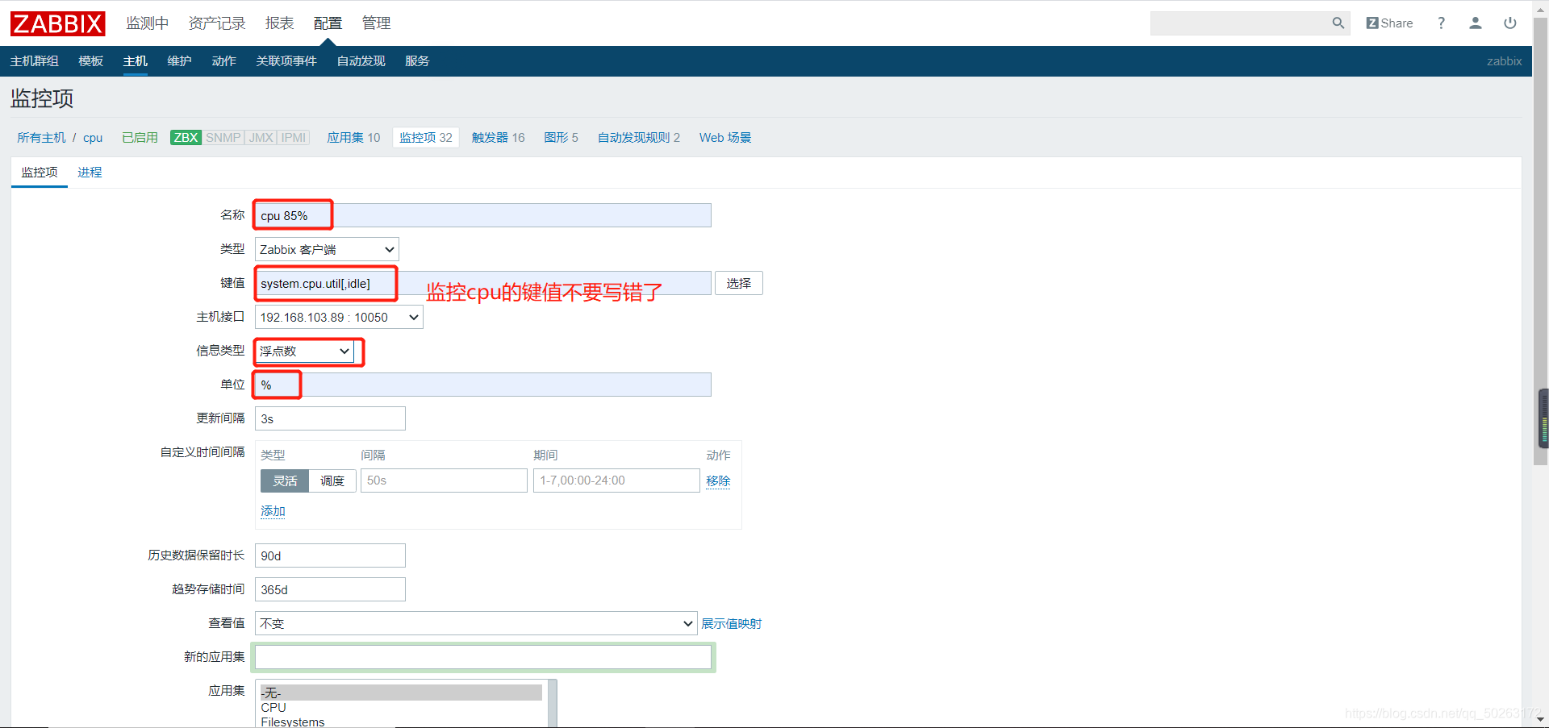Focus the 名称 field with cpu 85%

click(x=483, y=215)
